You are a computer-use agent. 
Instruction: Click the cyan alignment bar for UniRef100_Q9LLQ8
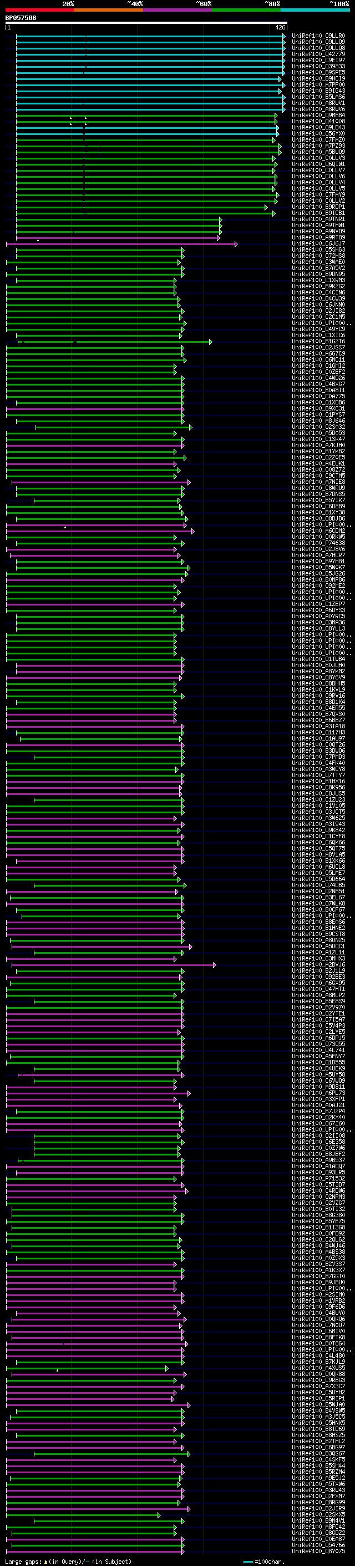click(150, 49)
